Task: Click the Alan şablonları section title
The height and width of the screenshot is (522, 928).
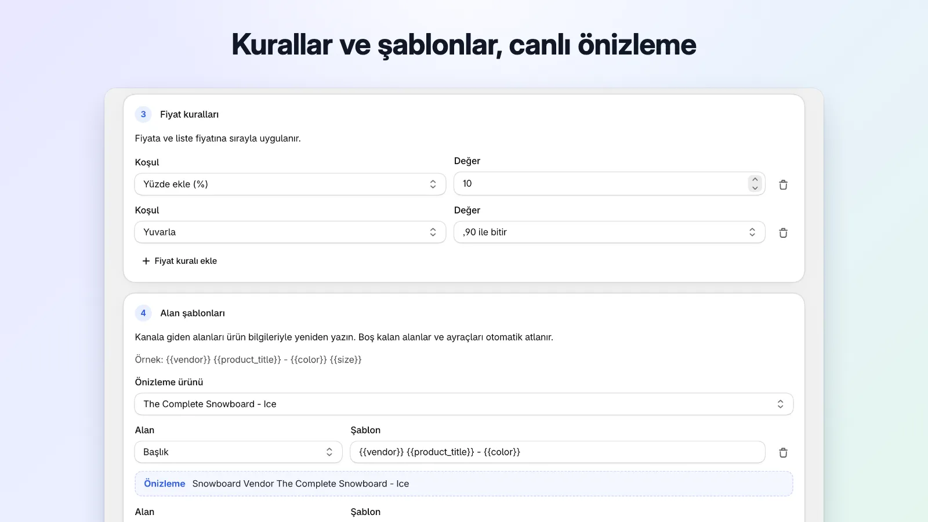Action: (193, 313)
